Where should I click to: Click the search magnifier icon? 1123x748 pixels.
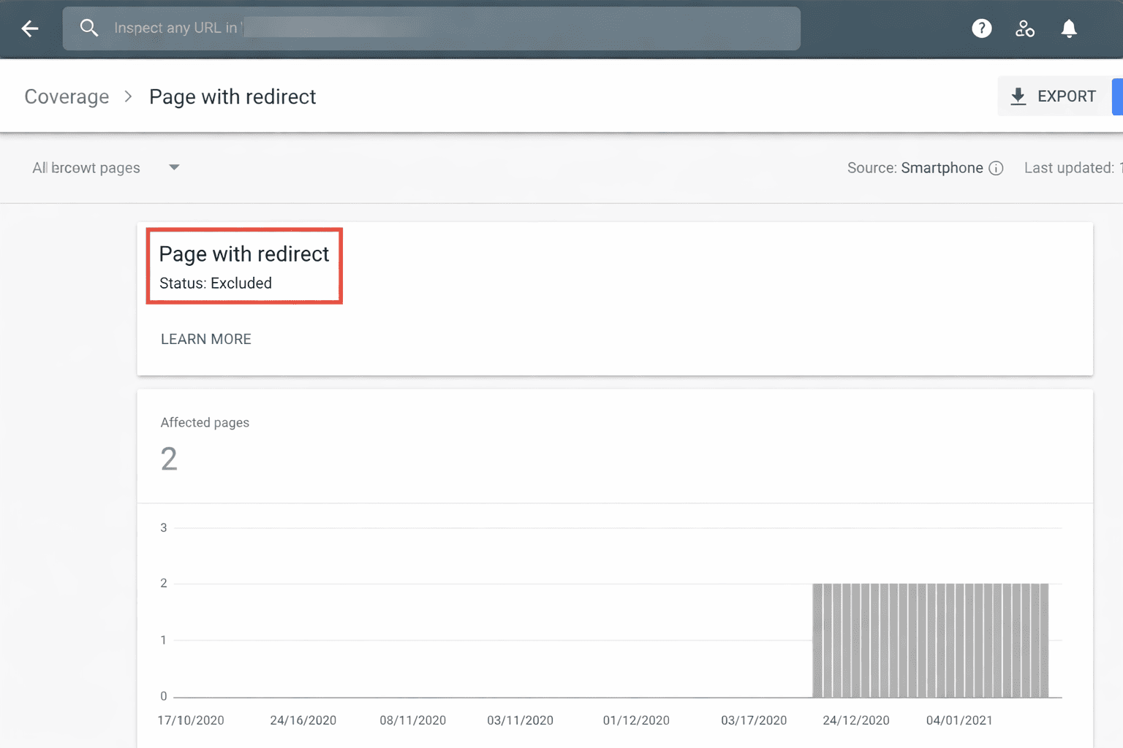pyautogui.click(x=89, y=28)
